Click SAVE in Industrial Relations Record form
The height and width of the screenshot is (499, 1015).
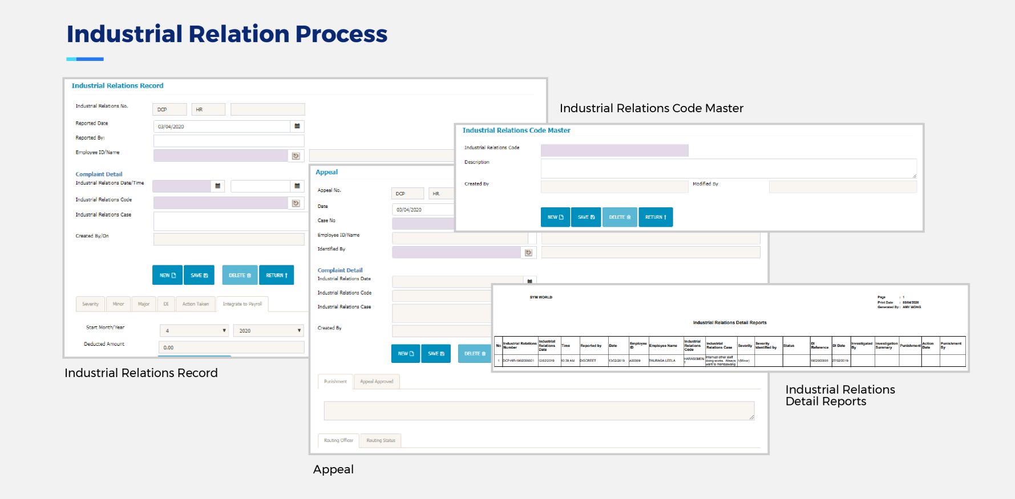click(x=199, y=275)
